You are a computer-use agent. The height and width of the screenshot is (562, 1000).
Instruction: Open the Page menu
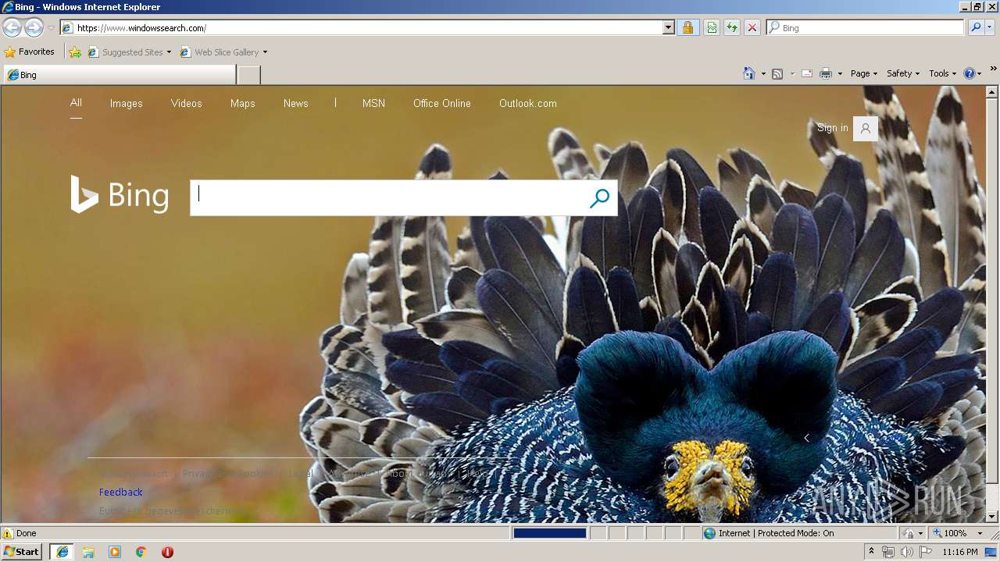click(x=864, y=73)
